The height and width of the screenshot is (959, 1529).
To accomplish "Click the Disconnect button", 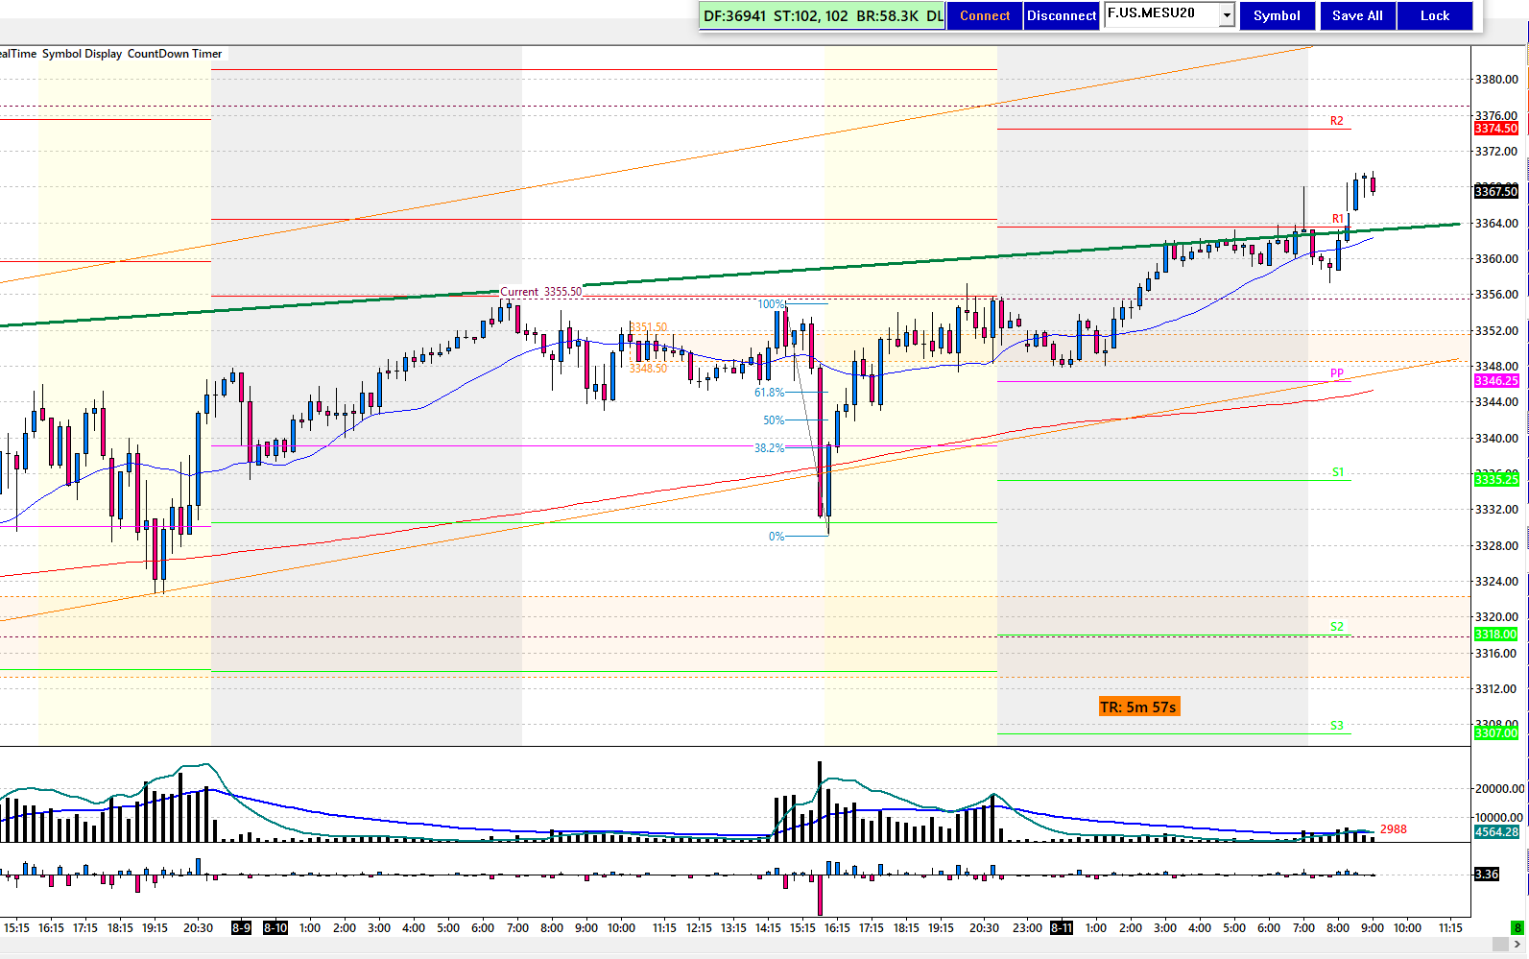I will (1062, 15).
